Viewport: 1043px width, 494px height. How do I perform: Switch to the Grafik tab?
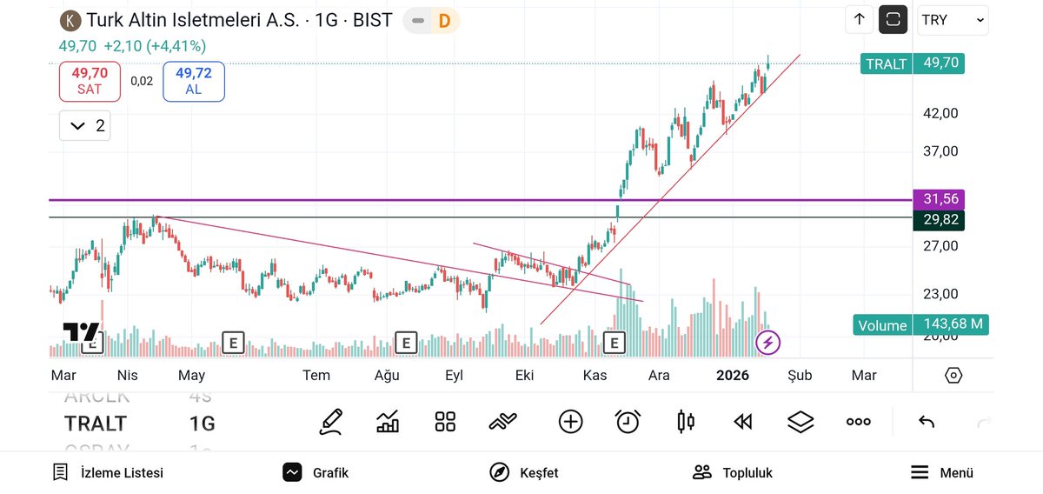coord(316,472)
